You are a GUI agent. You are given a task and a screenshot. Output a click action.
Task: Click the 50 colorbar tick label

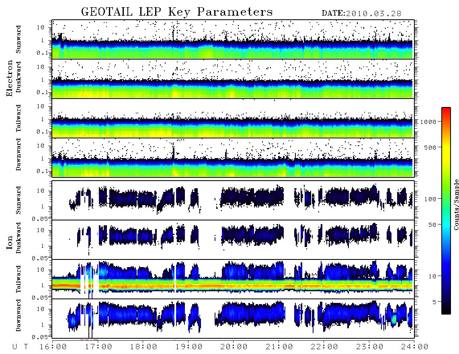(x=432, y=225)
